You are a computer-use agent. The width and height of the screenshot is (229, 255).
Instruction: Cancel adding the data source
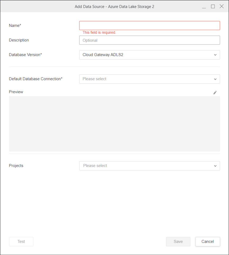coord(208,241)
